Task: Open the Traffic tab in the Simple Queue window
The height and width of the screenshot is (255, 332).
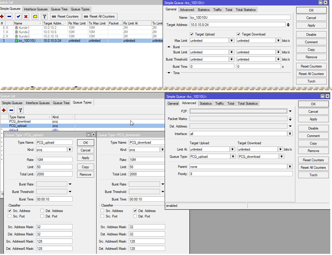Action: [217, 10]
